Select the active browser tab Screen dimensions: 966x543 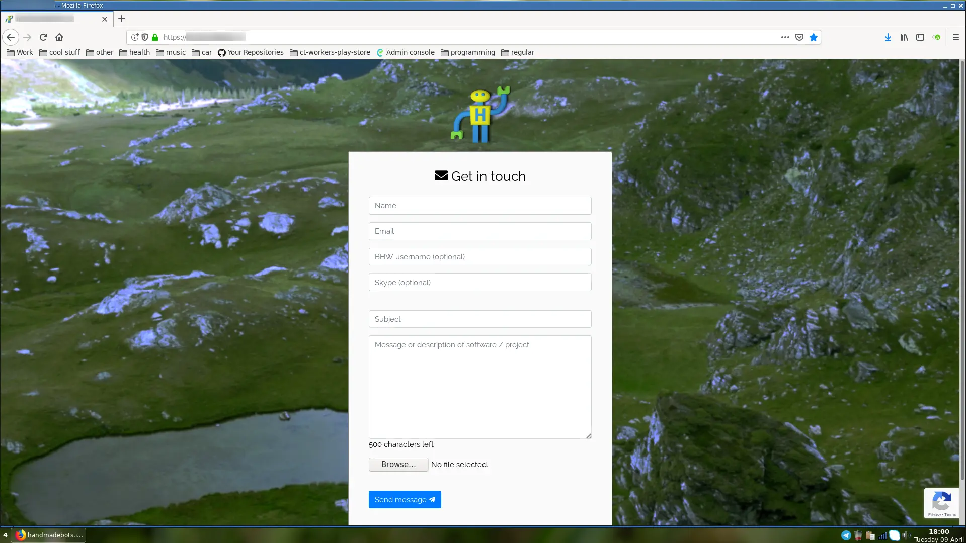click(56, 19)
